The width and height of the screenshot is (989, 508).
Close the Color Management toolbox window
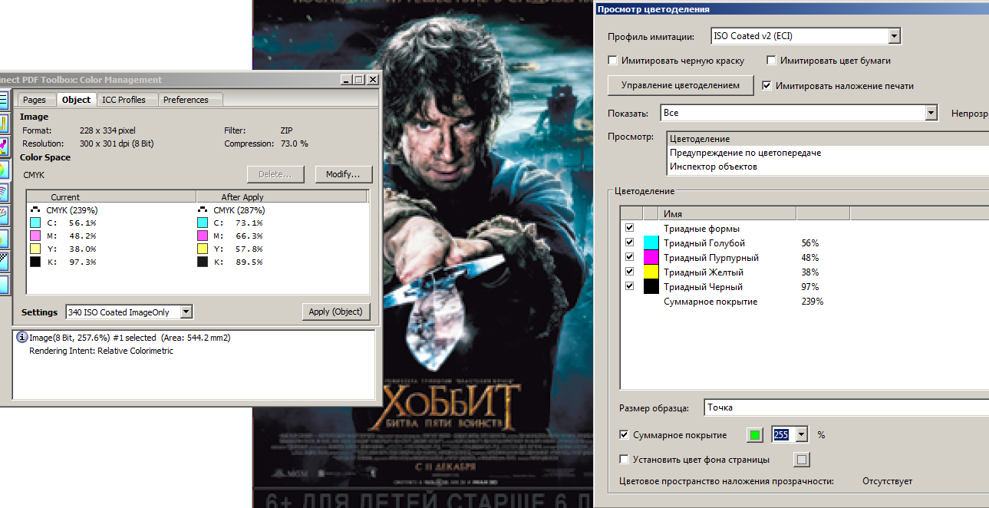(373, 79)
